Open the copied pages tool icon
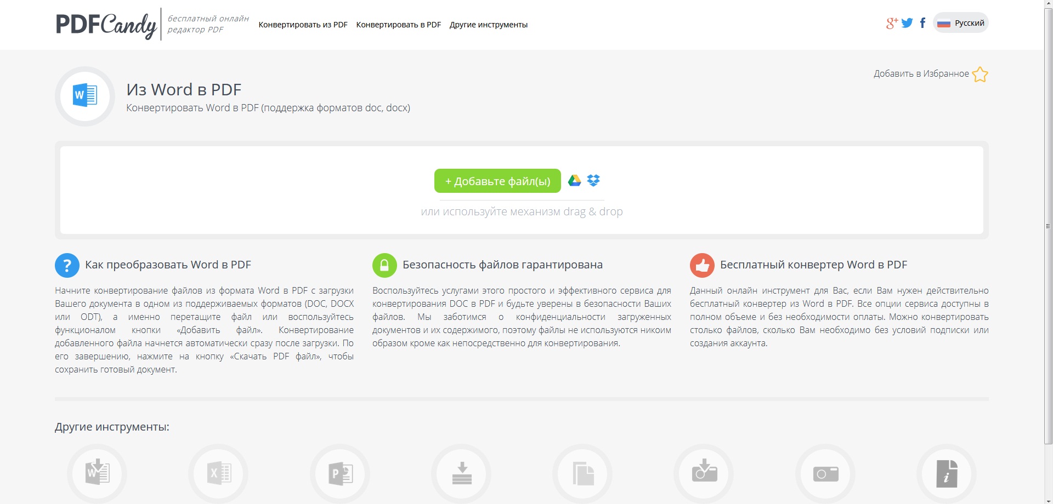Viewport: 1053px width, 504px height. click(x=582, y=474)
